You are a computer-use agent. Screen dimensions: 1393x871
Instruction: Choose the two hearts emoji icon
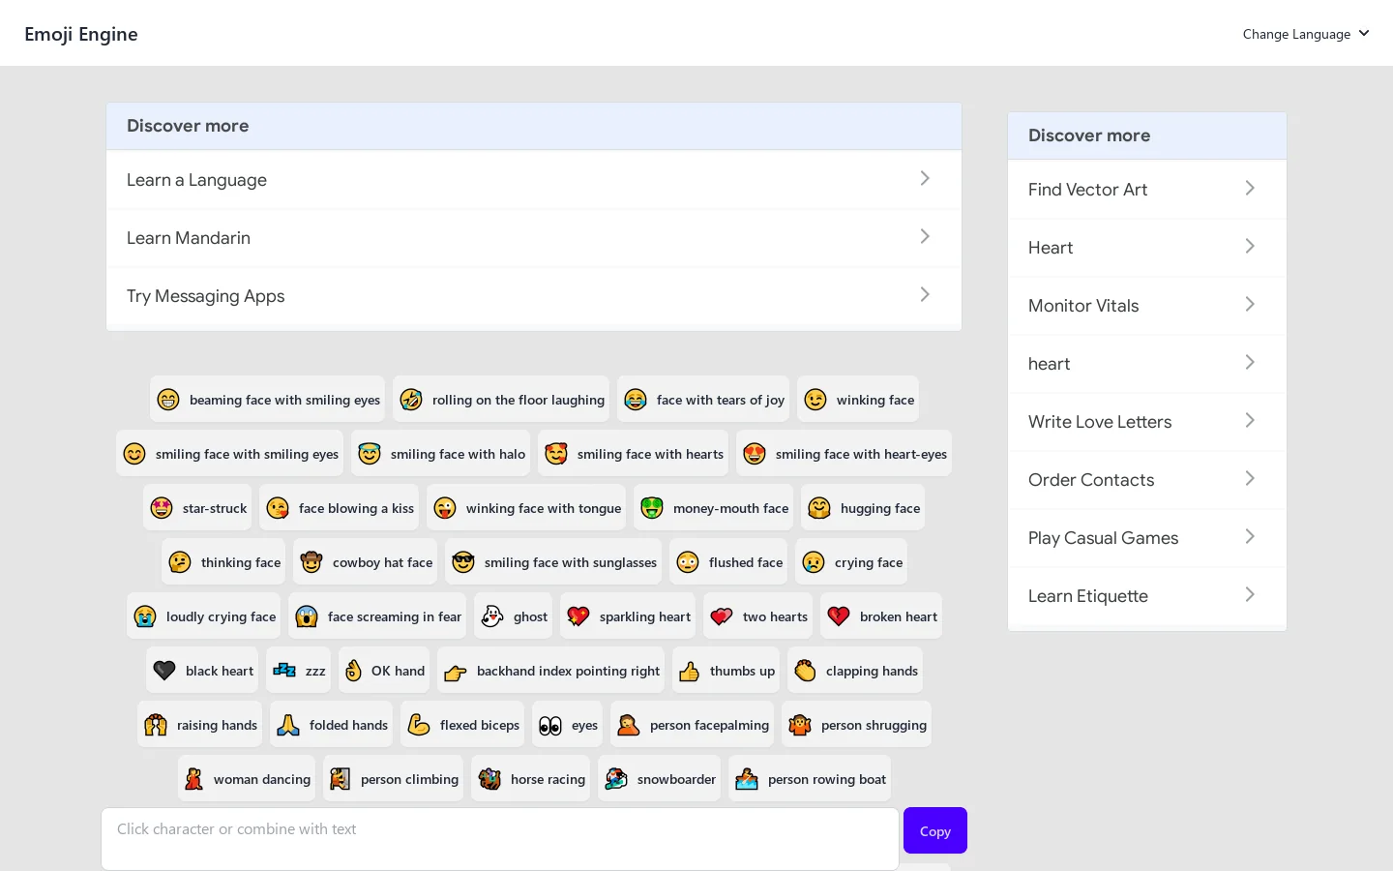click(x=722, y=616)
